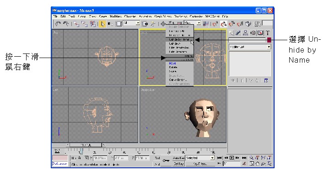Select the Select and Move crosshair tool

click(163, 24)
